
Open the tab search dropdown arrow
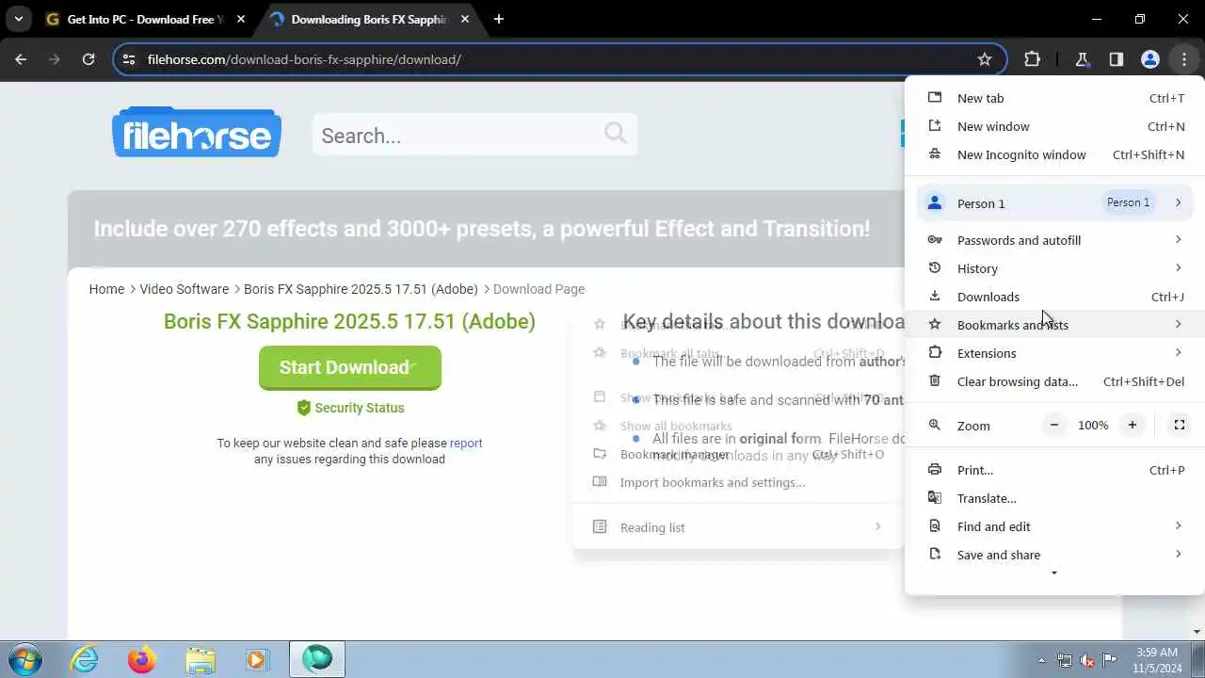(18, 19)
